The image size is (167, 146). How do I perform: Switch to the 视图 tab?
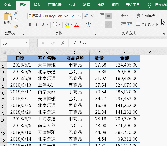(x=115, y=5)
